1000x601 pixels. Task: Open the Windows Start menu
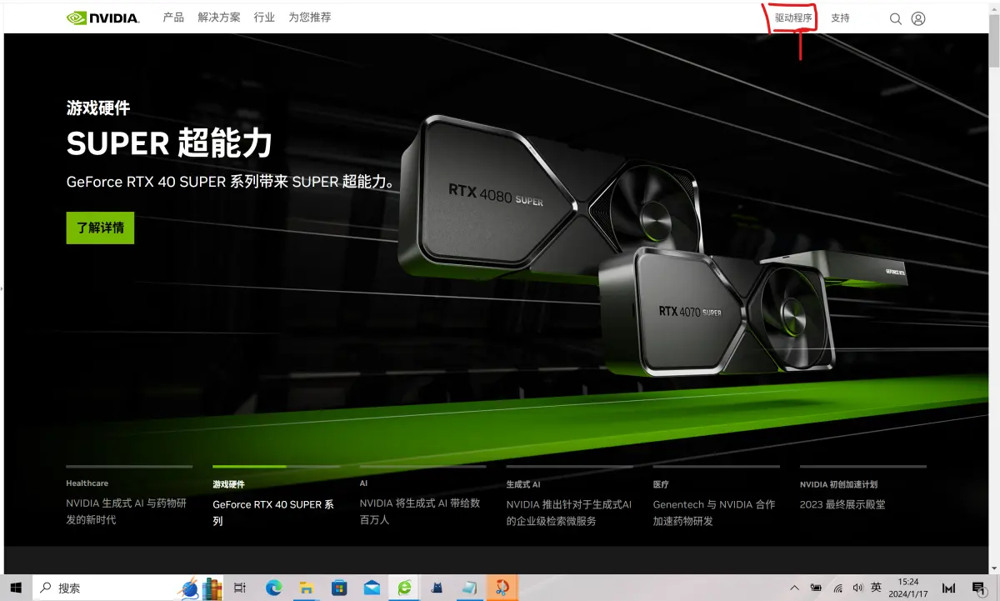click(16, 588)
